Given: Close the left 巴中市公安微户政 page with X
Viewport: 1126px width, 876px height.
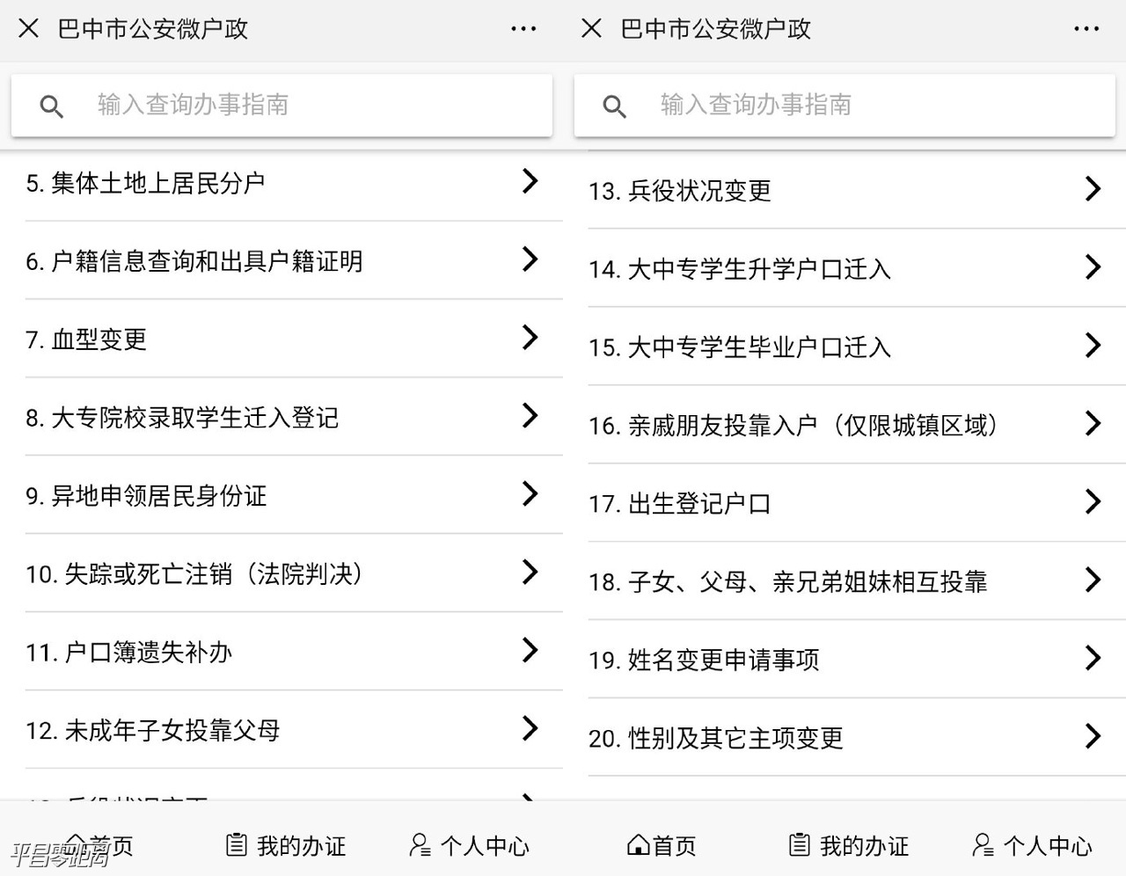Looking at the screenshot, I should pos(29,29).
